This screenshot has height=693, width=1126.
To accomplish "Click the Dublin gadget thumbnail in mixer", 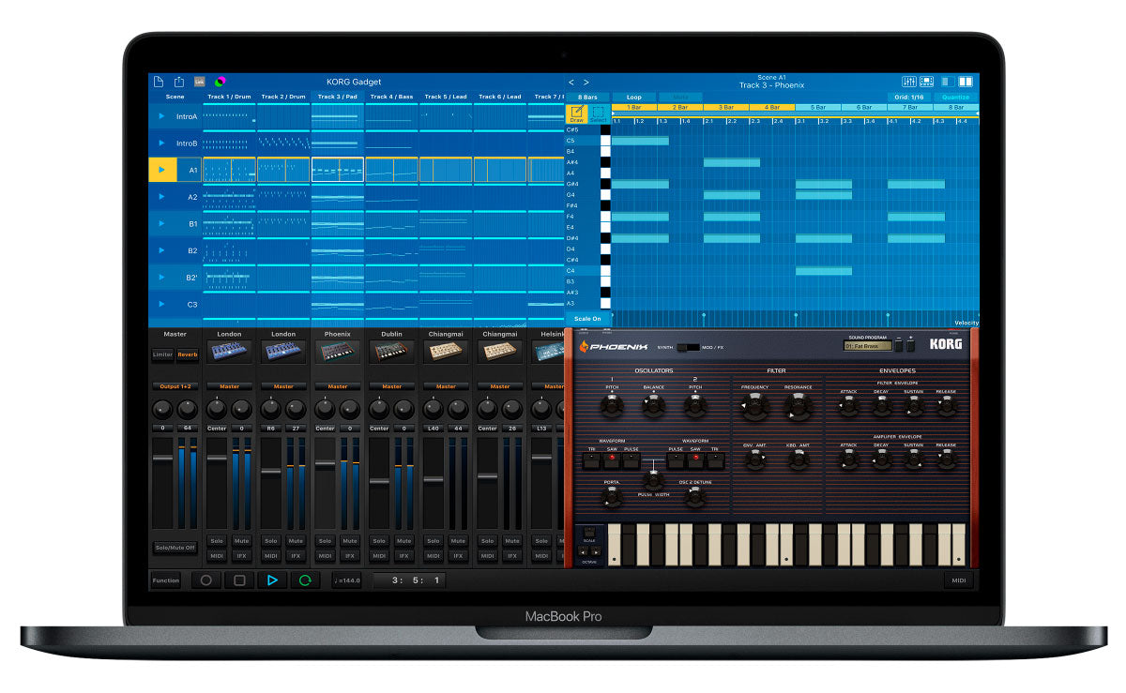I will [x=391, y=353].
